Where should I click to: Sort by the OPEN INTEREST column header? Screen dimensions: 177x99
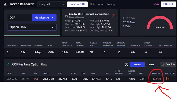point(119,72)
